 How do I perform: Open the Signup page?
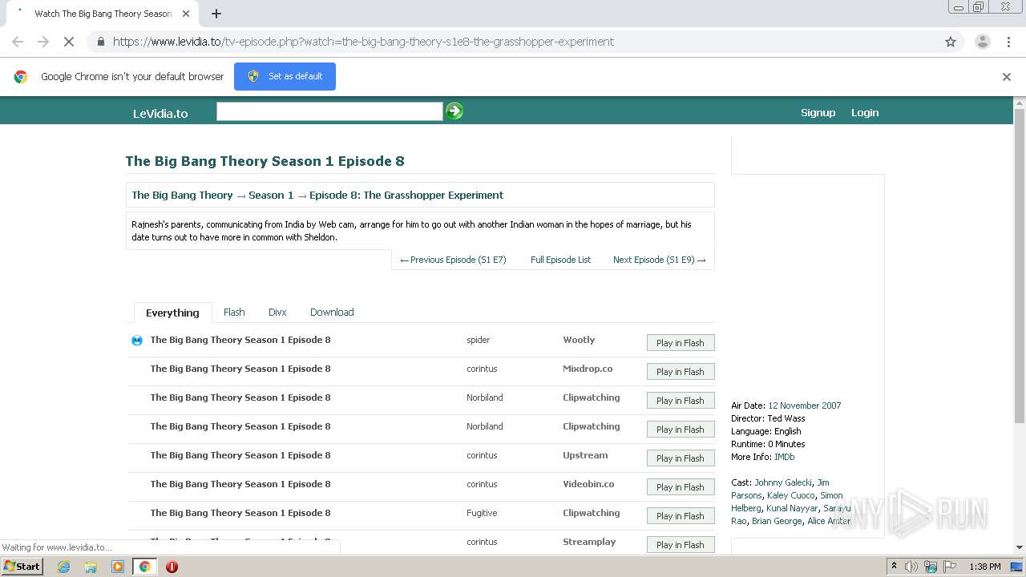pyautogui.click(x=818, y=113)
